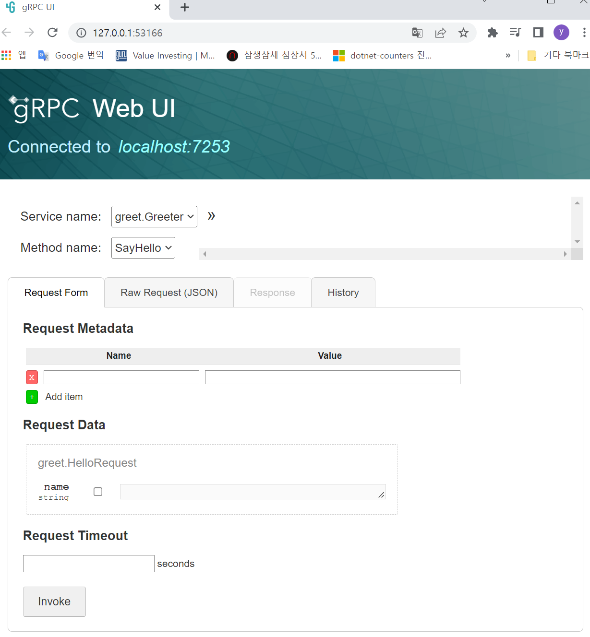The width and height of the screenshot is (590, 637).
Task: Open Value Investing bookmark
Action: point(165,56)
